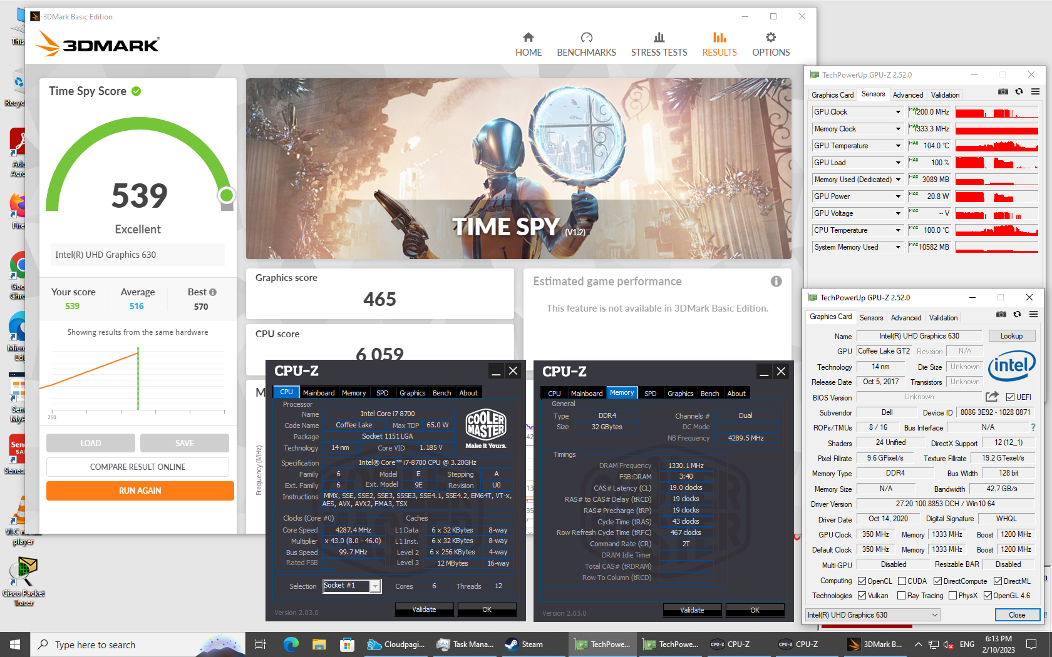Open the HOME section in 3DMark

pyautogui.click(x=529, y=44)
